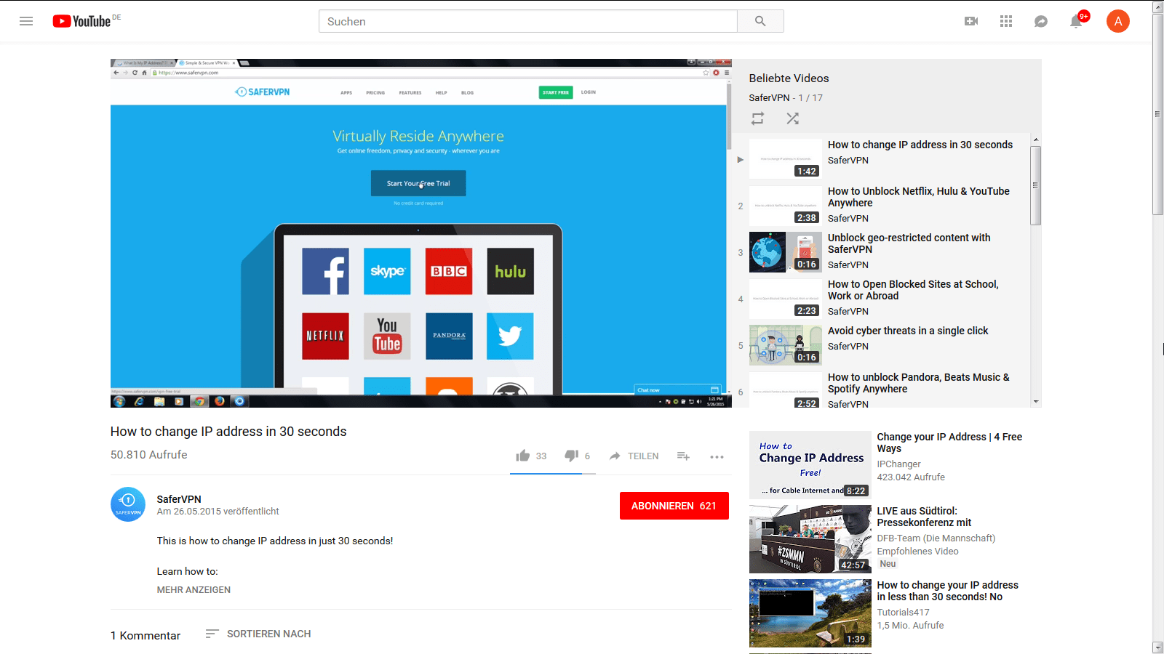Image resolution: width=1164 pixels, height=654 pixels.
Task: Click HELP menu in the video
Action: (x=441, y=93)
